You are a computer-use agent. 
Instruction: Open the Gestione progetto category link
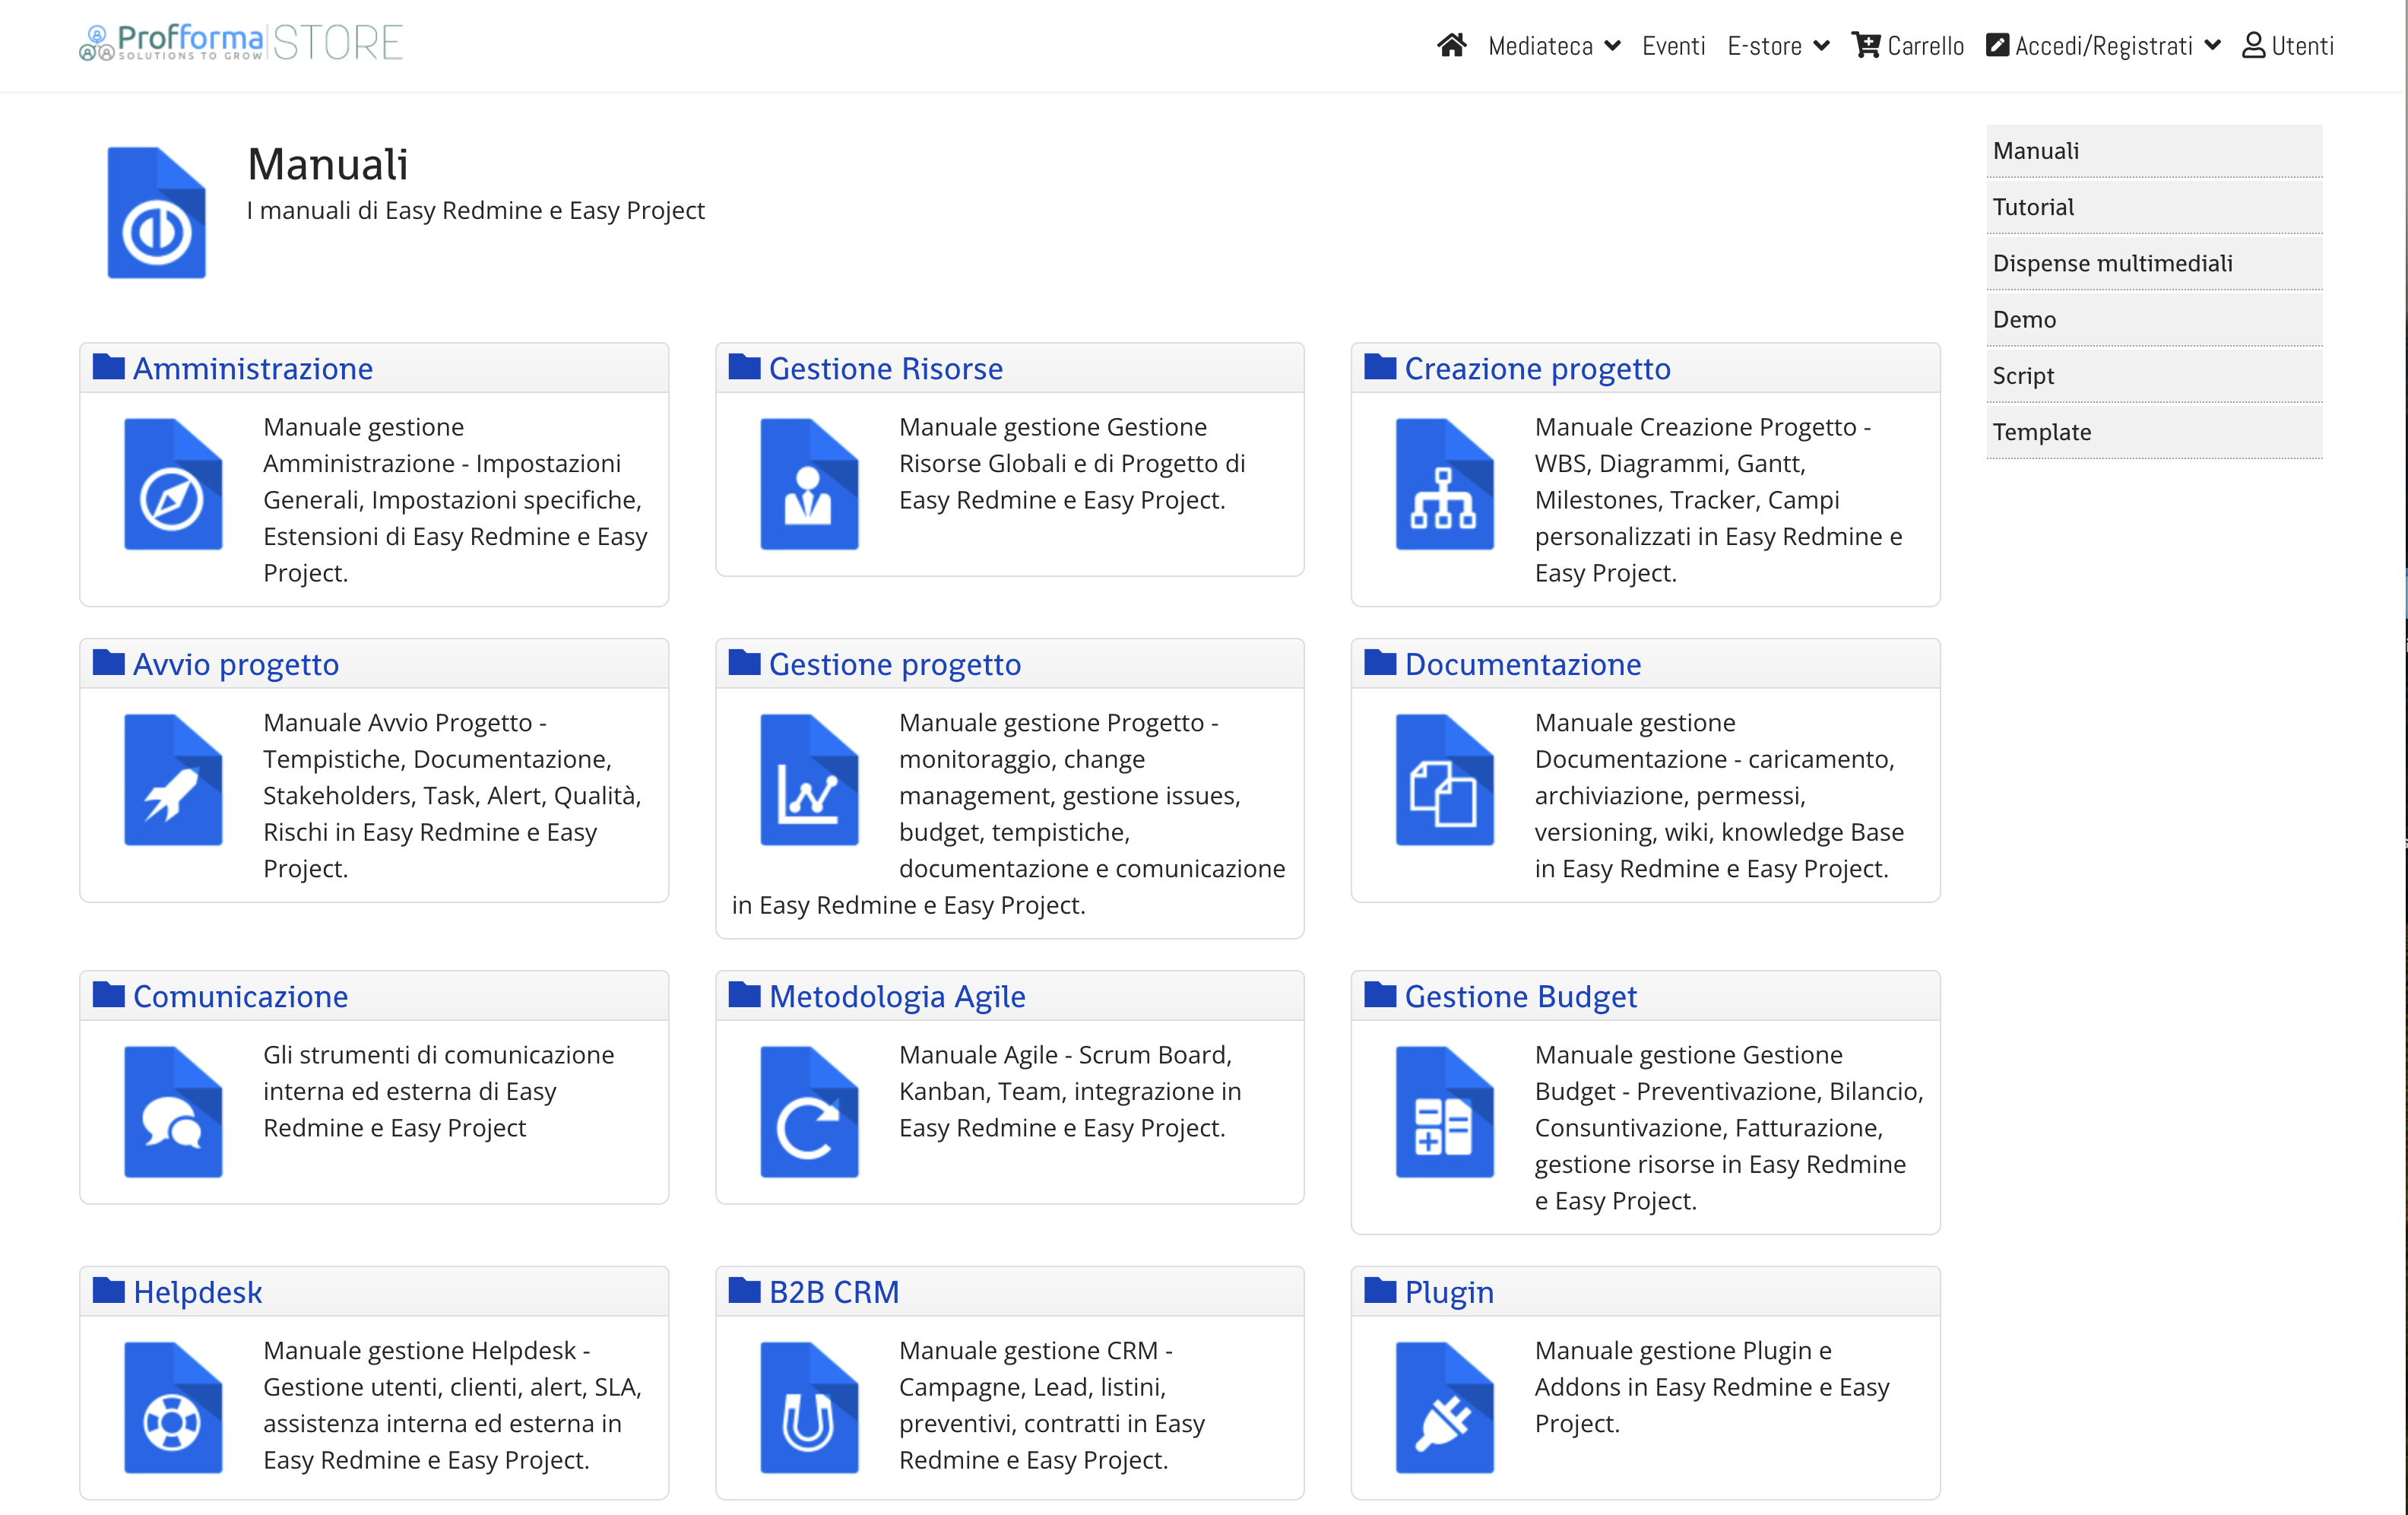895,665
